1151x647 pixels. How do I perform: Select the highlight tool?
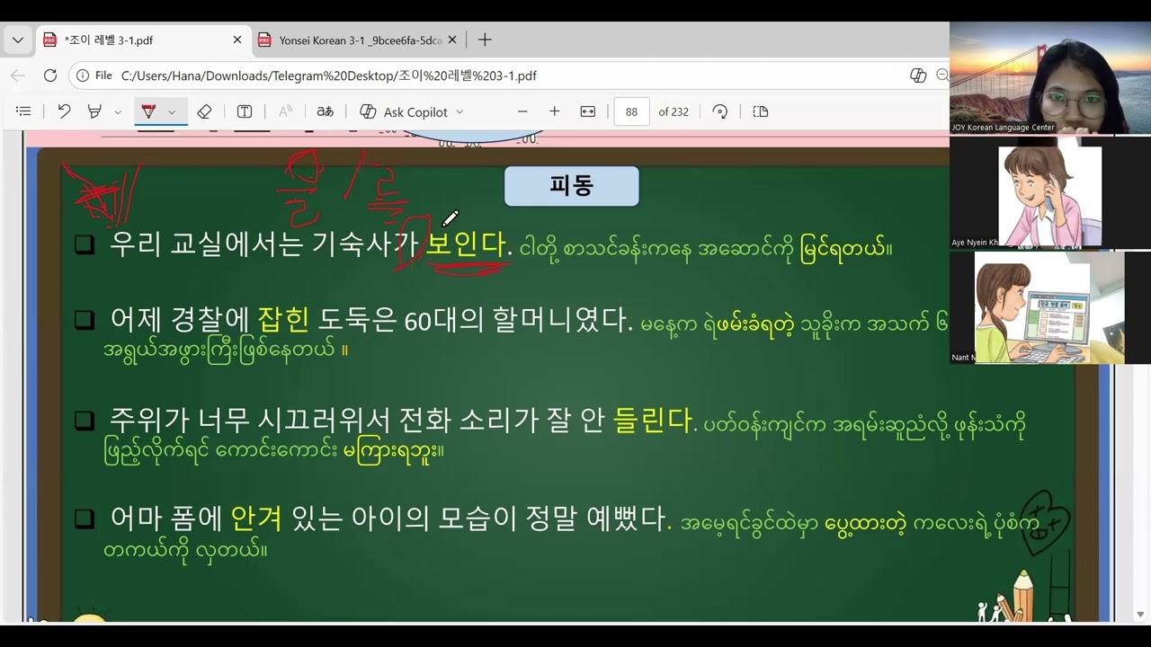coord(94,111)
